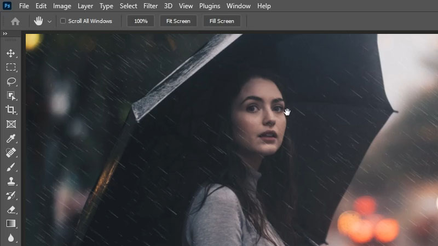Select the Gradient tool
Image resolution: width=438 pixels, height=246 pixels.
[11, 224]
